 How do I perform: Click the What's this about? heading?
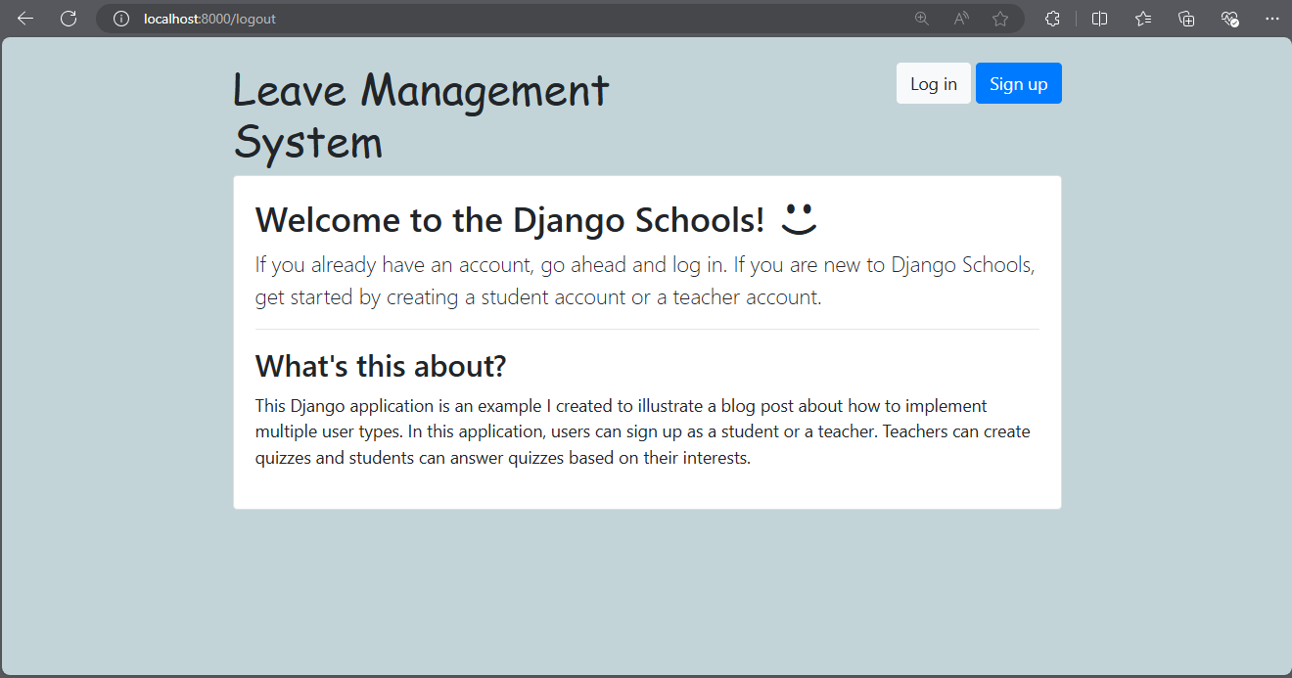381,366
